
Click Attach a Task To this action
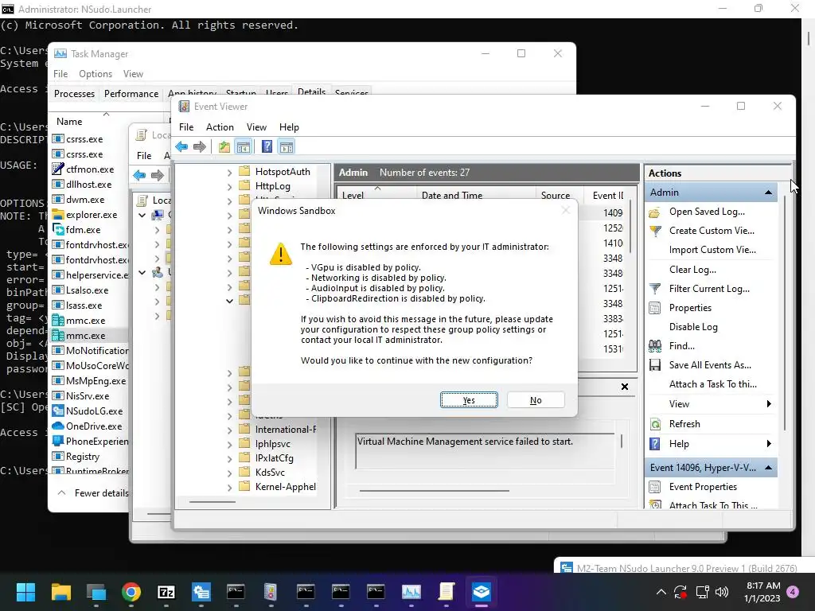coord(712,384)
